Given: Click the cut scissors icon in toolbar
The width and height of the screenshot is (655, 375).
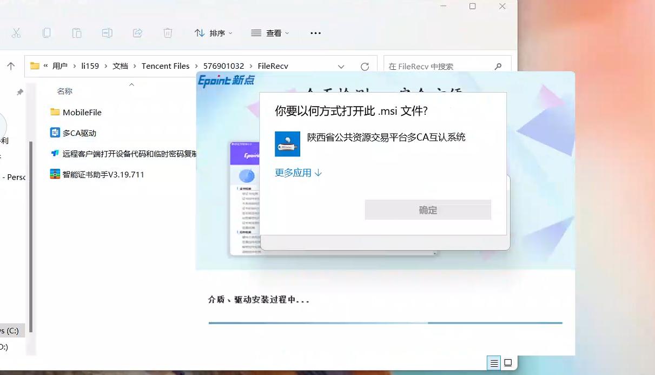Looking at the screenshot, I should pos(16,33).
